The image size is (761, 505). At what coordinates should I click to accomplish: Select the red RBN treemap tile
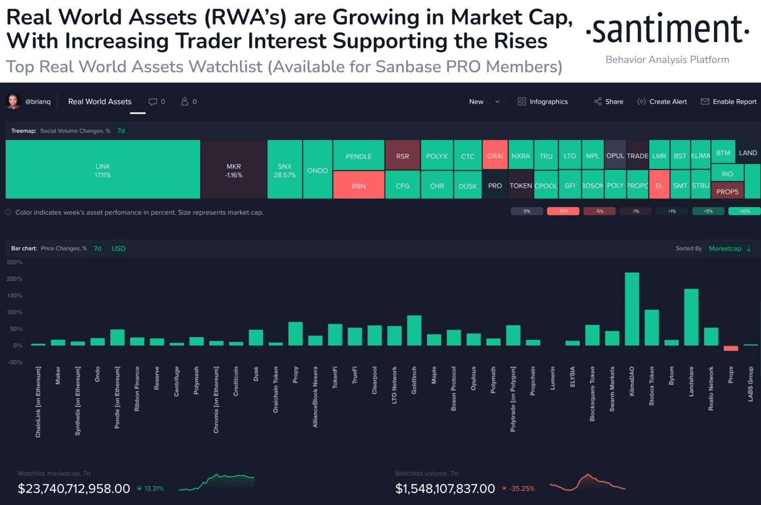[x=359, y=185]
